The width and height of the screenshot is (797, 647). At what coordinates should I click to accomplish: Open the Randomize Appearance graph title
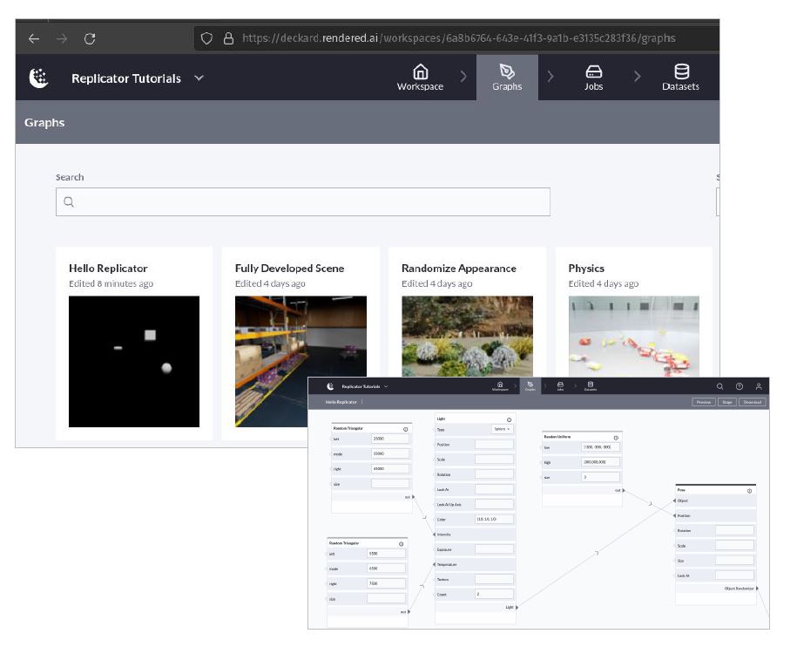459,268
